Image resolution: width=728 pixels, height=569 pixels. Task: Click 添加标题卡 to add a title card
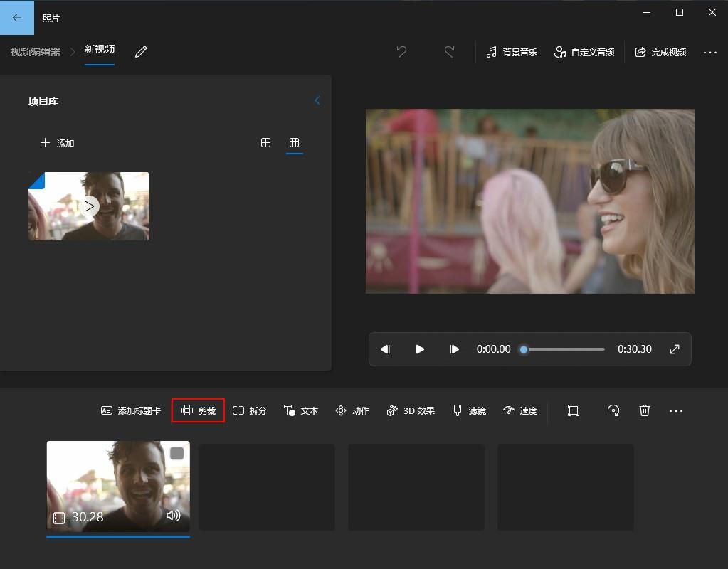click(131, 410)
